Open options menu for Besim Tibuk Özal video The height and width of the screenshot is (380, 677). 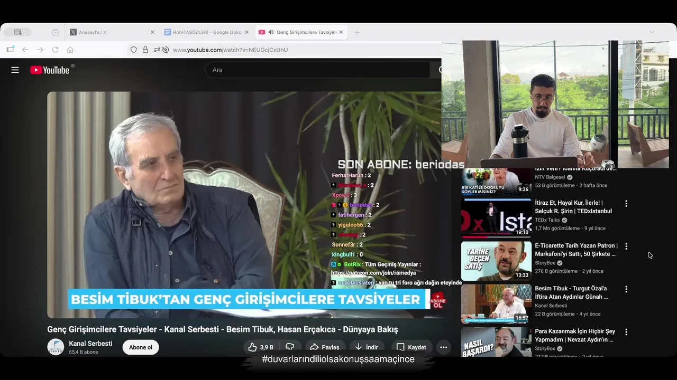[626, 289]
